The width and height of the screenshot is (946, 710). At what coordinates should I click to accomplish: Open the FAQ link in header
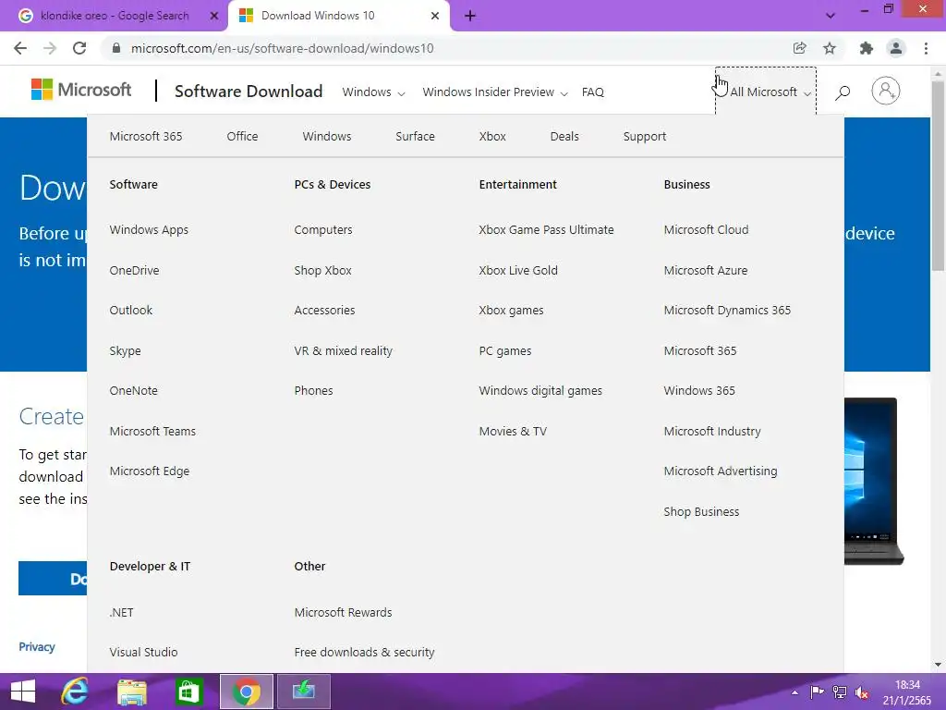592,92
